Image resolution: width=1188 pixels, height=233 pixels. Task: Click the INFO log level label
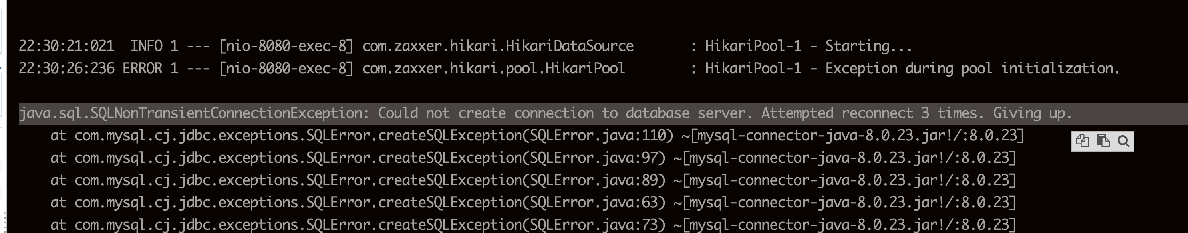click(x=147, y=46)
